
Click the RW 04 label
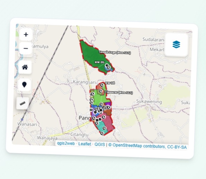coord(110,83)
